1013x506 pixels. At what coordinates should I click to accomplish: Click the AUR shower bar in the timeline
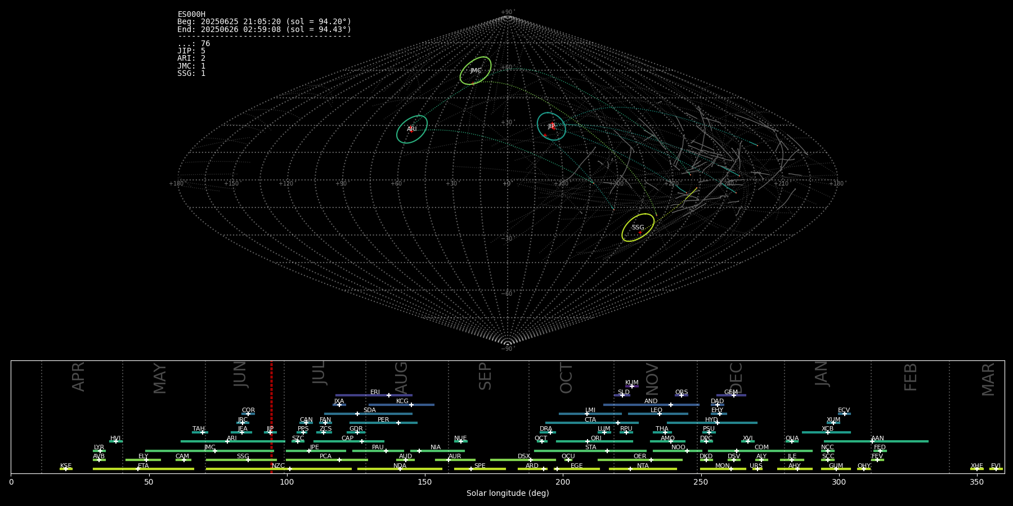coord(455,460)
